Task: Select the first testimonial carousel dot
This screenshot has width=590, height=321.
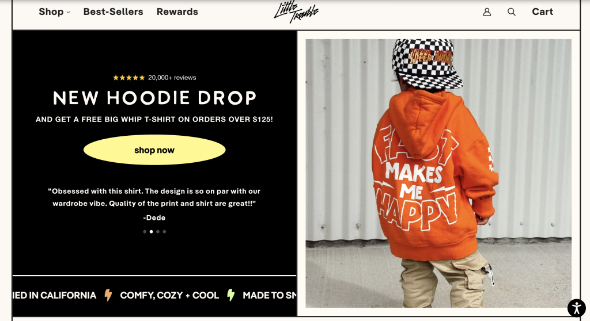Action: click(145, 231)
